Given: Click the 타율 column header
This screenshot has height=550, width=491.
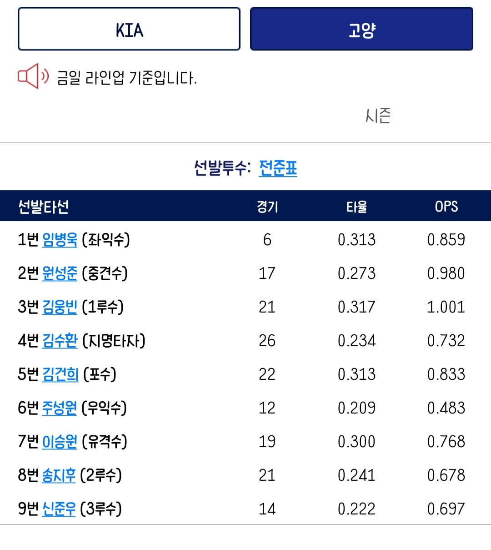Looking at the screenshot, I should (x=356, y=207).
